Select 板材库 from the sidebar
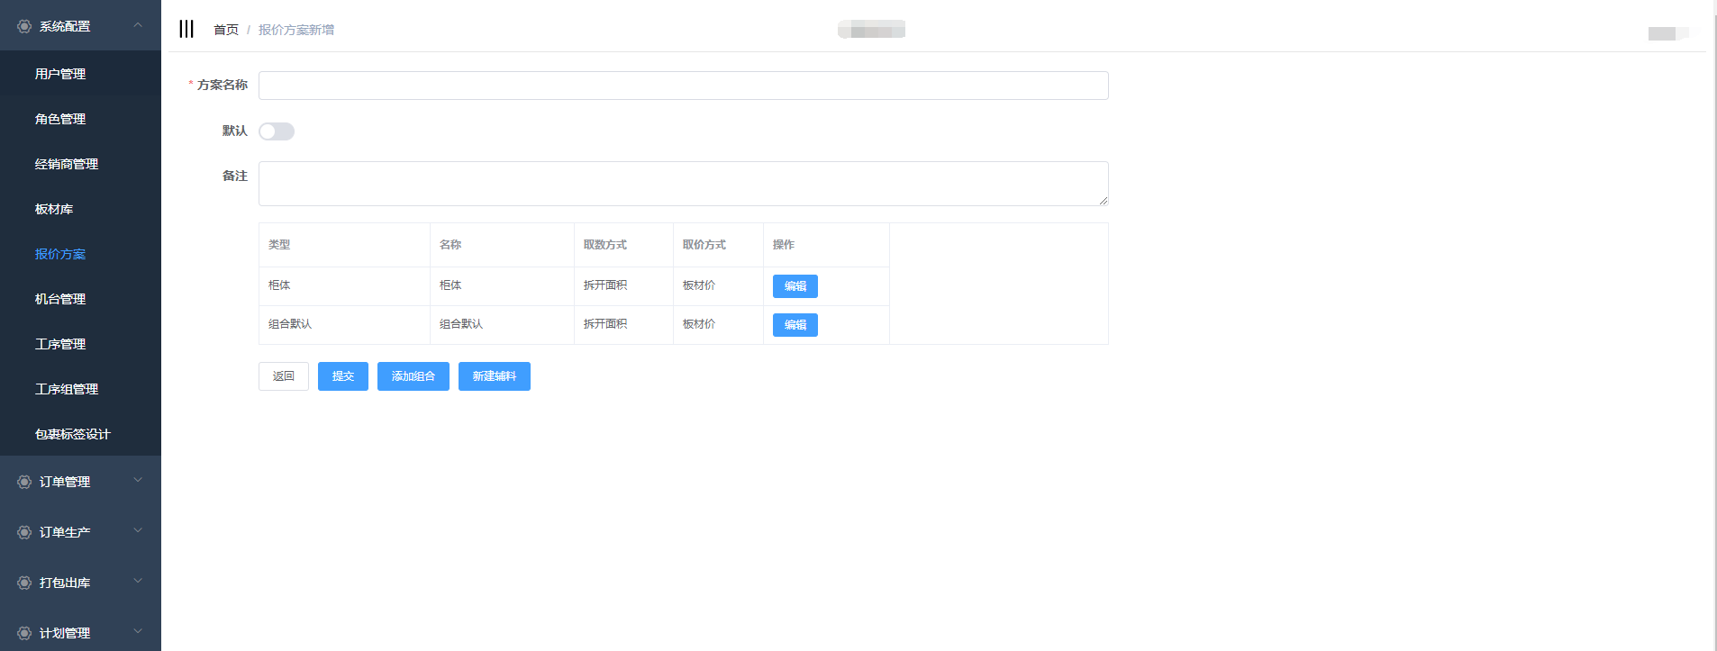 click(x=54, y=209)
